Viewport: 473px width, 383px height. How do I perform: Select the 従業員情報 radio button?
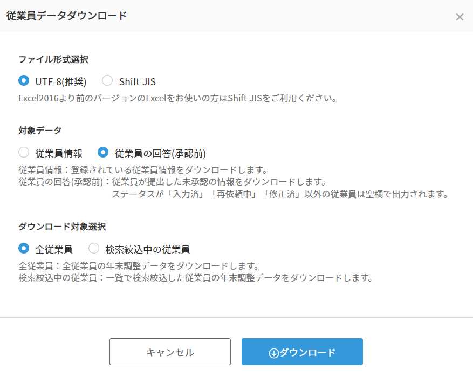click(x=24, y=152)
